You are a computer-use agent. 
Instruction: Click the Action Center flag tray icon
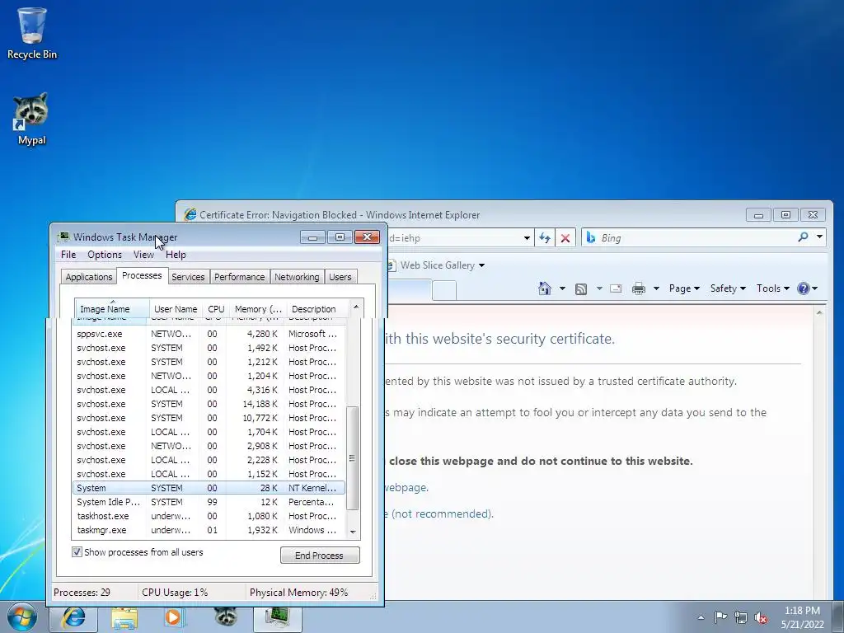[x=720, y=617]
